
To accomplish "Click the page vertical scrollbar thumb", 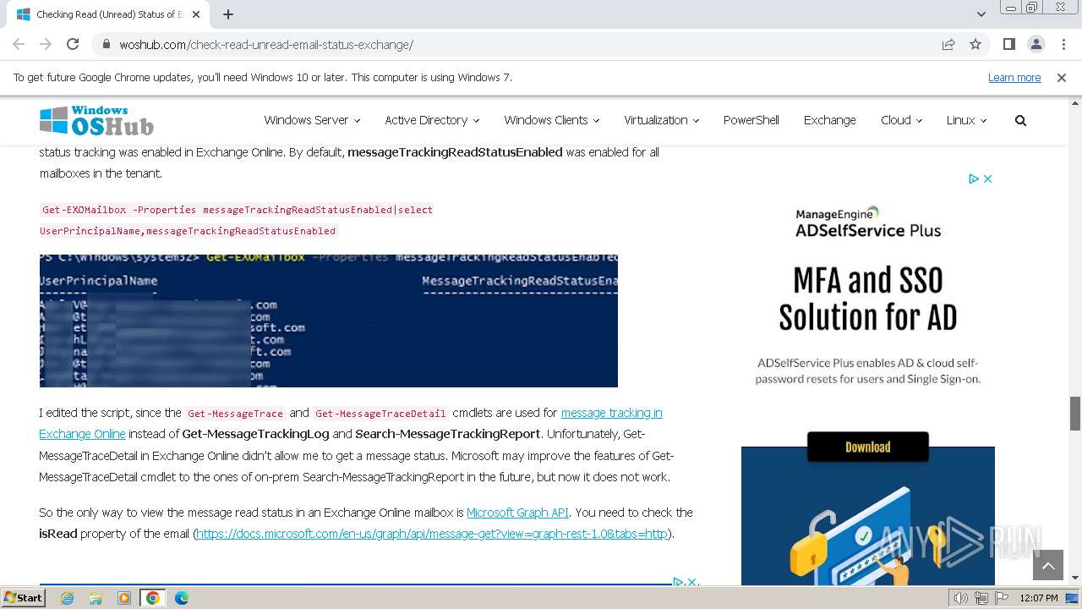I will [x=1075, y=413].
